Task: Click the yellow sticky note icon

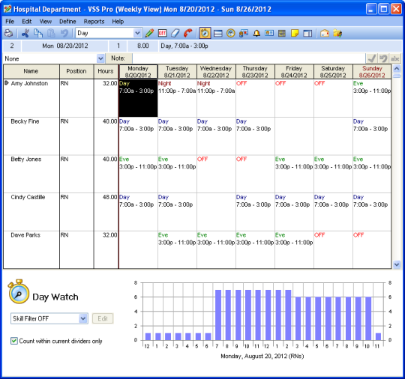Action: (295, 33)
